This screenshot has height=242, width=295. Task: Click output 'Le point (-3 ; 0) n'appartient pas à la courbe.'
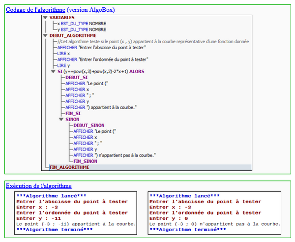click(215, 224)
